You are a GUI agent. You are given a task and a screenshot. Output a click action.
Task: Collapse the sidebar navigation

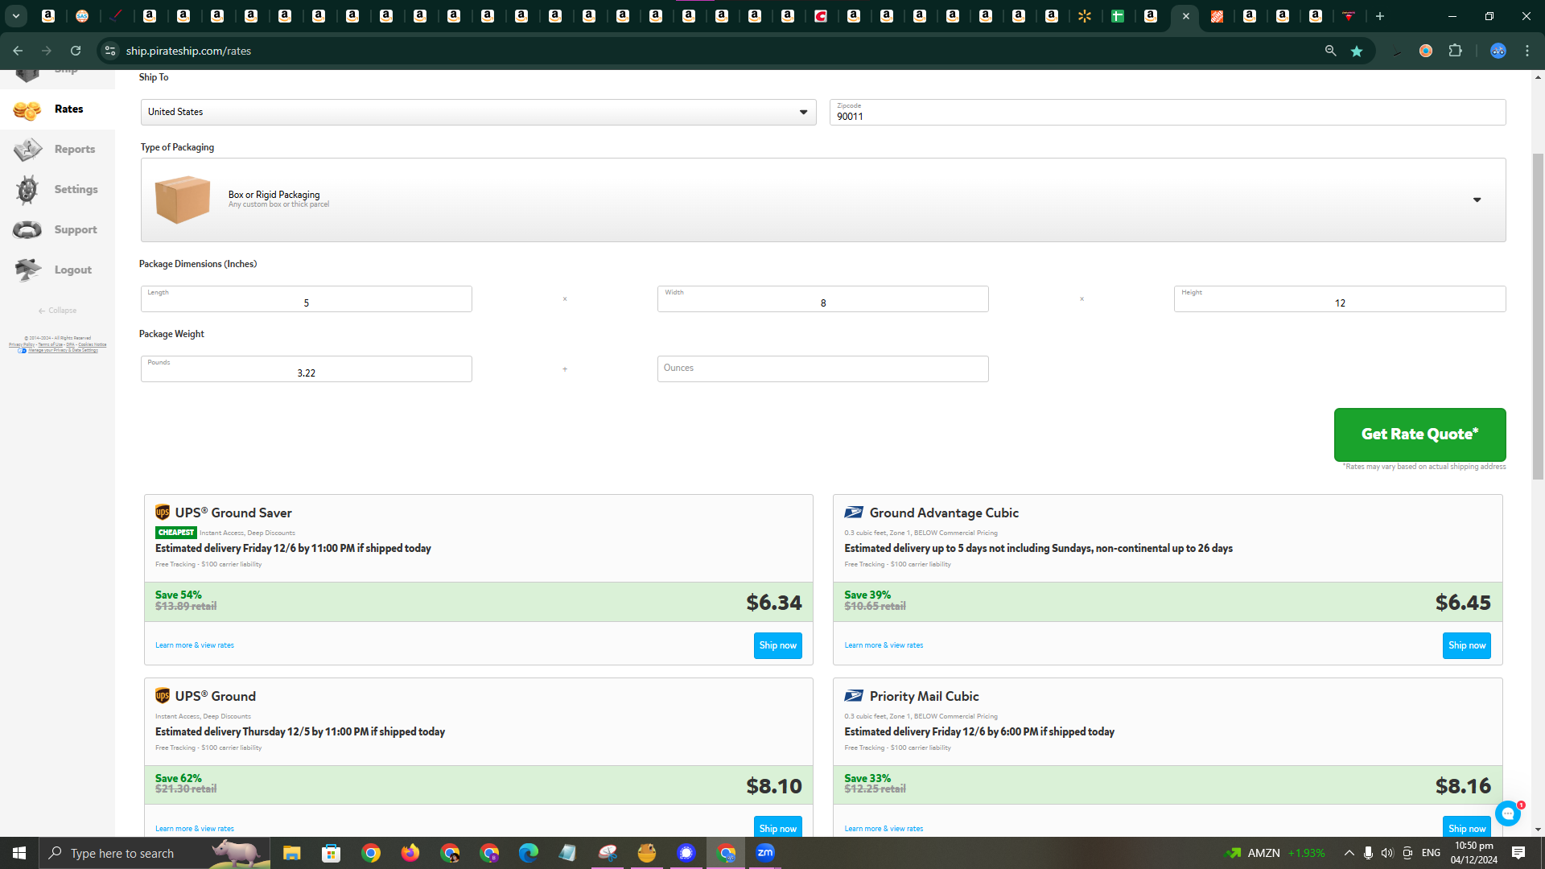pyautogui.click(x=57, y=311)
